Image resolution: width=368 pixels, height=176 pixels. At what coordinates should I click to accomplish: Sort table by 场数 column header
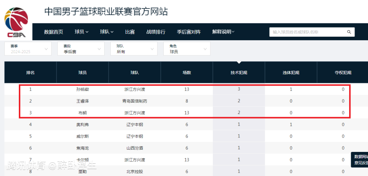click(x=187, y=73)
